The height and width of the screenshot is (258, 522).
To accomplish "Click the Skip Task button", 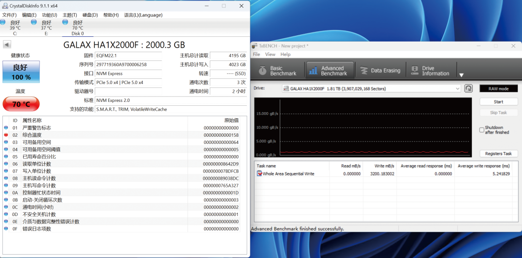I will pyautogui.click(x=498, y=113).
